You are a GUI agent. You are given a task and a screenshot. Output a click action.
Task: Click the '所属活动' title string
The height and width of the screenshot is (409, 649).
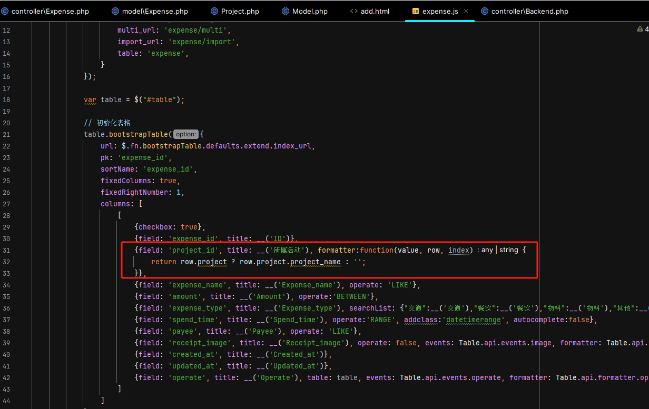tap(288, 250)
